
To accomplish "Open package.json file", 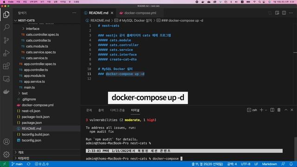I will 32,122.
